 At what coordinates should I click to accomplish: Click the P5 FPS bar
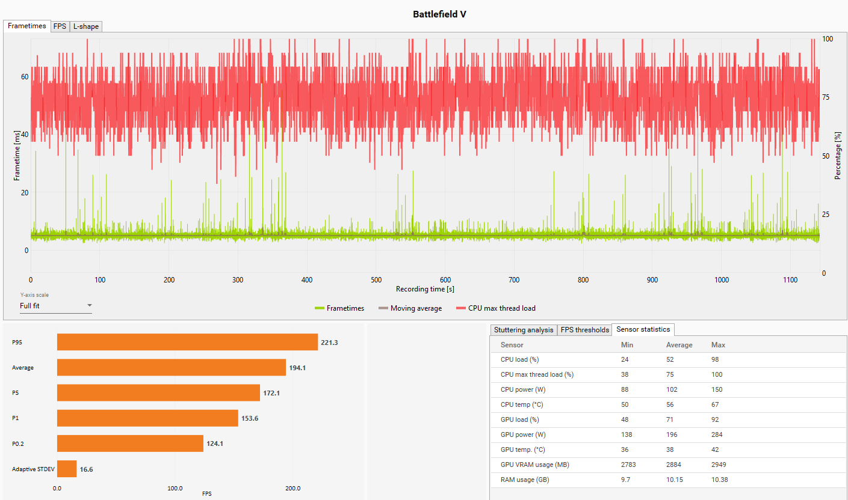158,392
